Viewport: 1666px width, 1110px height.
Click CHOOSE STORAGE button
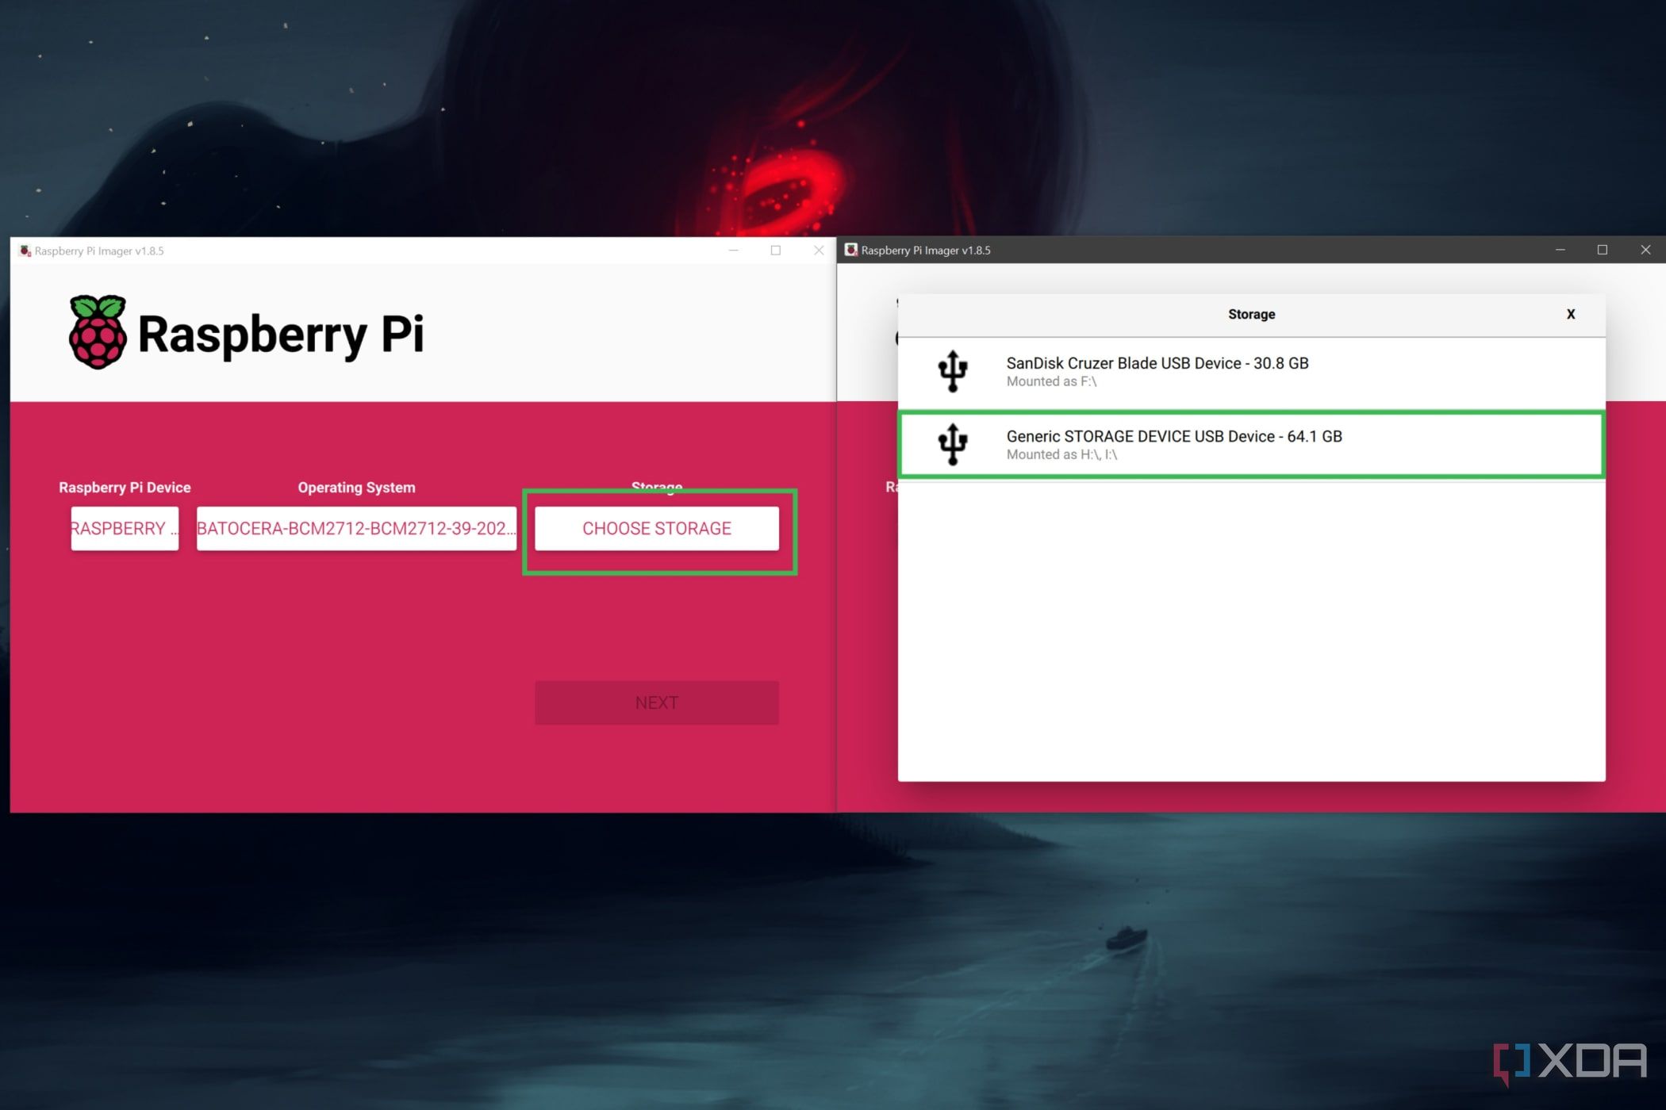[657, 529]
